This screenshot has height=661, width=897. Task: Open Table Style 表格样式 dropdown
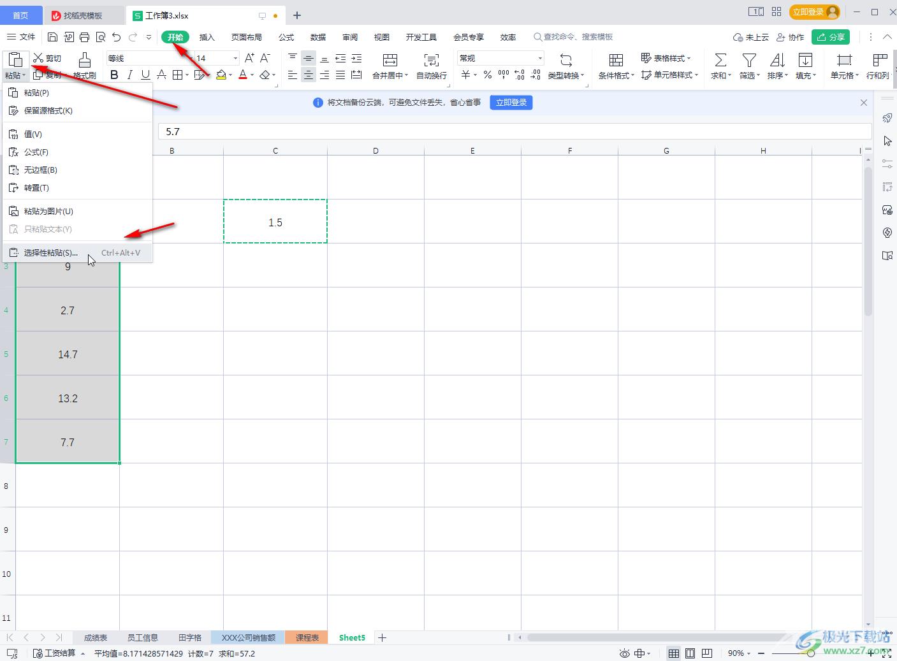[x=666, y=58]
